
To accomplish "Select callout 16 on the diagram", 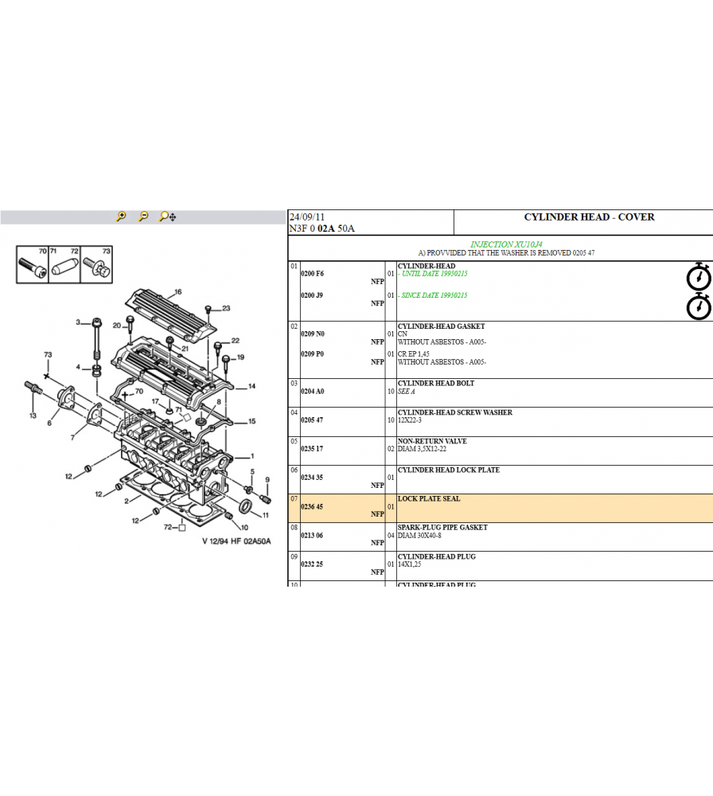I will coord(178,292).
